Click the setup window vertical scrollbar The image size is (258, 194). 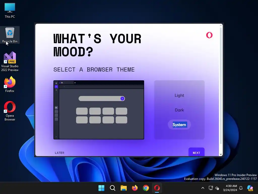[x=221, y=86]
